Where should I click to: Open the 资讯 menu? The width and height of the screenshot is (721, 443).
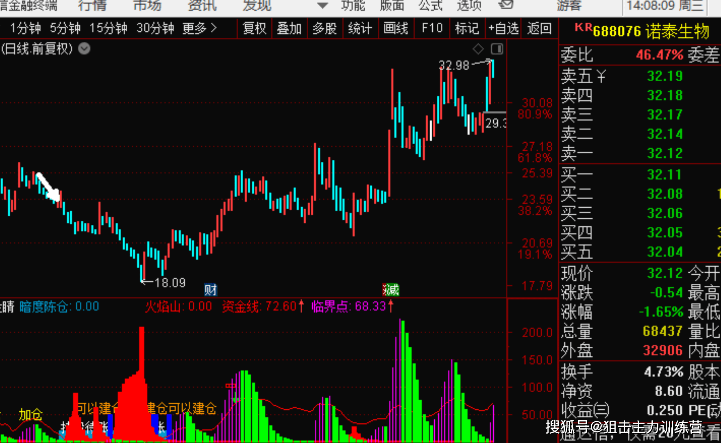[x=202, y=5]
